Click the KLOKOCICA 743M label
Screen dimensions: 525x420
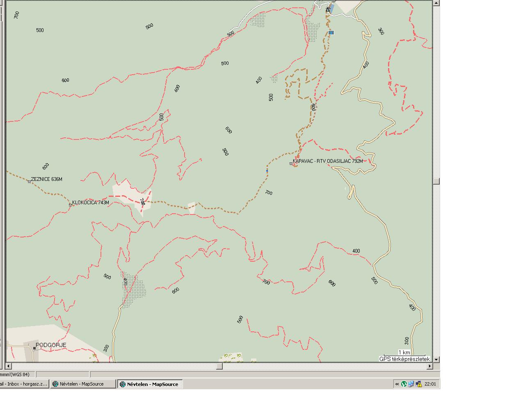tap(91, 203)
